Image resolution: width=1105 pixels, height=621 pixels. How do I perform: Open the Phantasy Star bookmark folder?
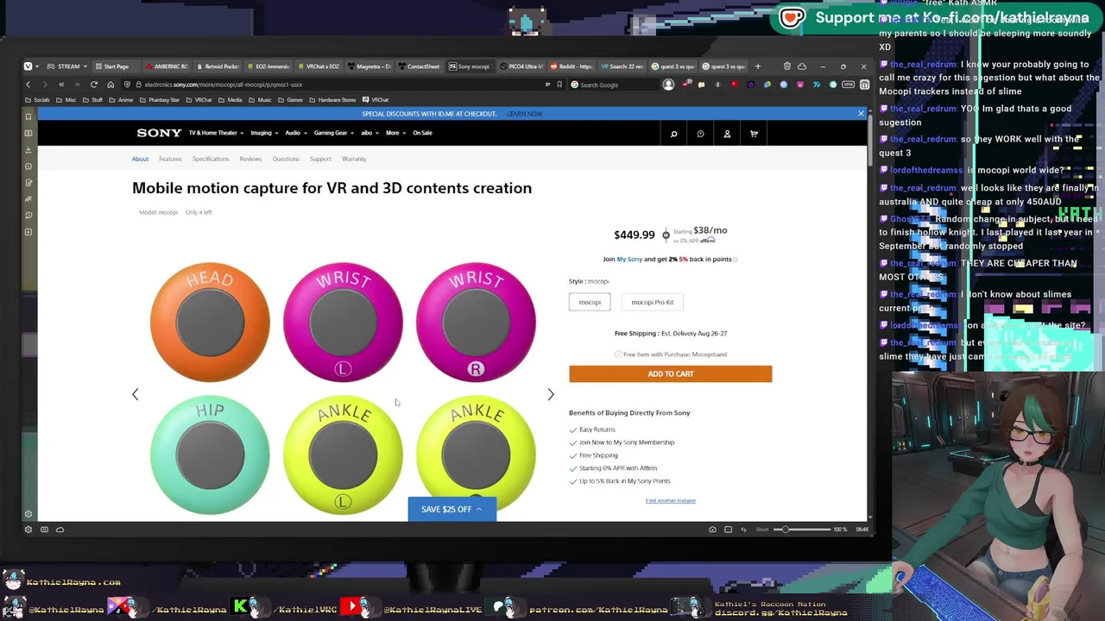(159, 100)
